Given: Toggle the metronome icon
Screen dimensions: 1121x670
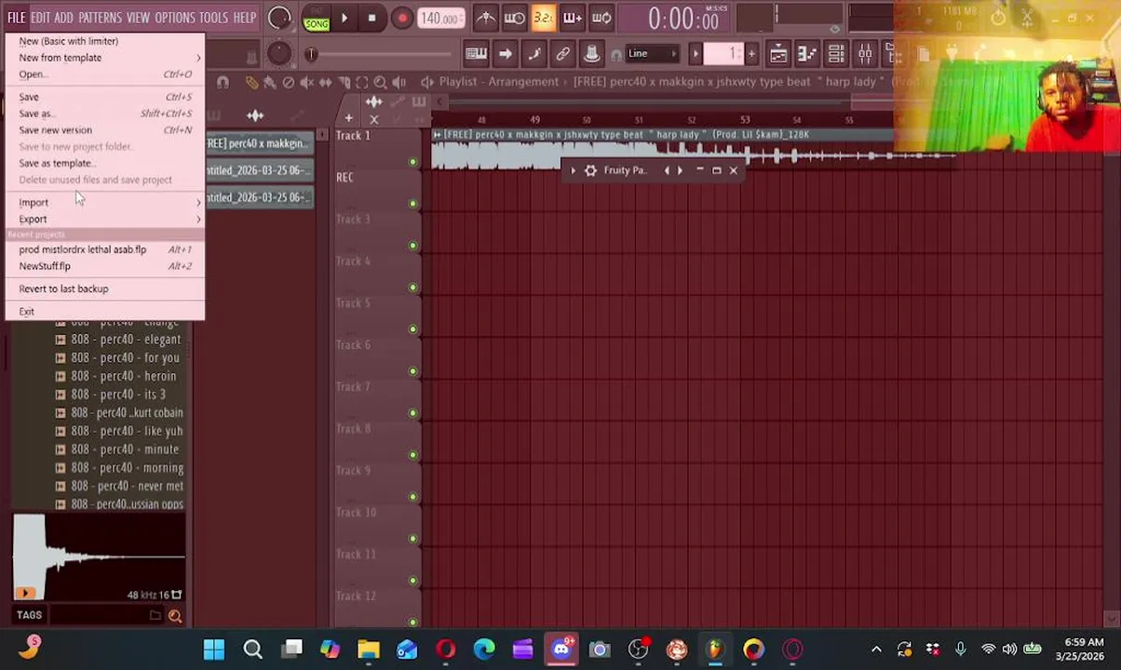Looking at the screenshot, I should [485, 18].
